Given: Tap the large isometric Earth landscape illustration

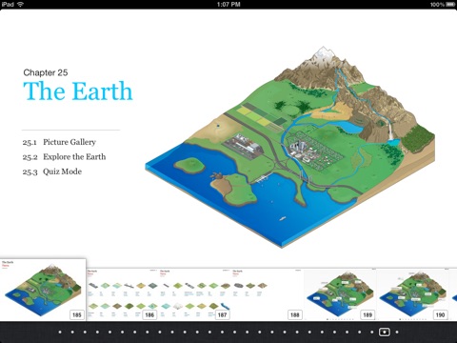Looking at the screenshot, I should (x=289, y=147).
